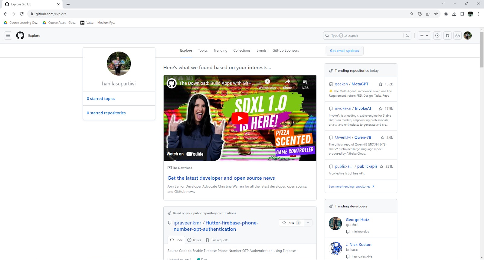
Task: Open Get the latest developer news link
Action: [221, 178]
